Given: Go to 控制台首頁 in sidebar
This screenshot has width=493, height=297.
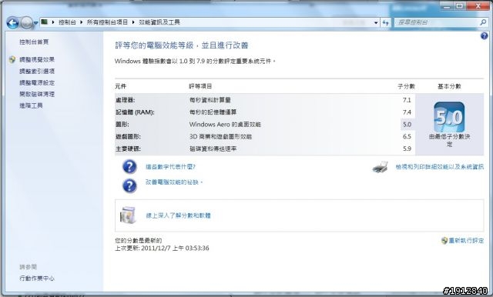Looking at the screenshot, I should pos(34,42).
